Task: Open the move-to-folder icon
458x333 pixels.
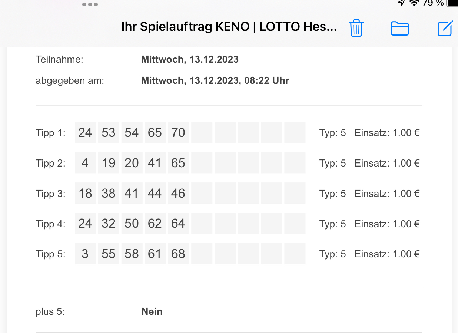Action: [x=400, y=29]
